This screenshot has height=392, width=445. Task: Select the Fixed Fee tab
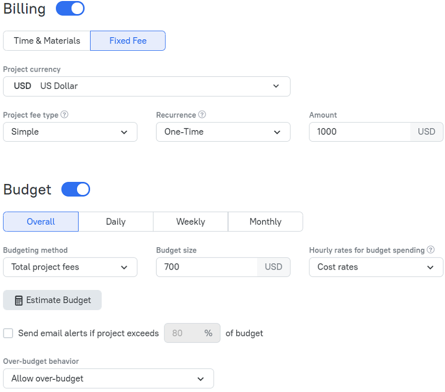[x=128, y=41]
